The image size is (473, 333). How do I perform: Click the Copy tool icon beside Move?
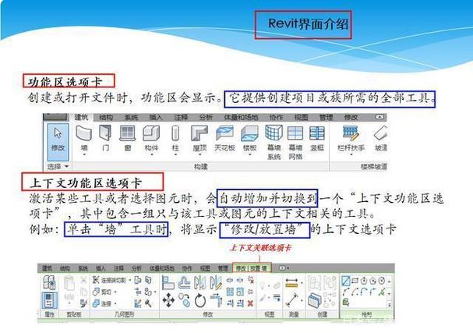[x=184, y=301]
